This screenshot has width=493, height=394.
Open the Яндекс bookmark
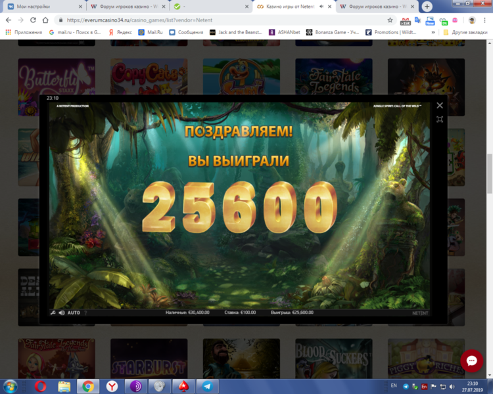coord(120,32)
